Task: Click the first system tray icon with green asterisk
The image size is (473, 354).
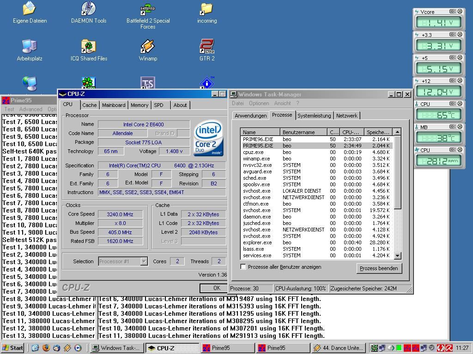Action: point(374,348)
